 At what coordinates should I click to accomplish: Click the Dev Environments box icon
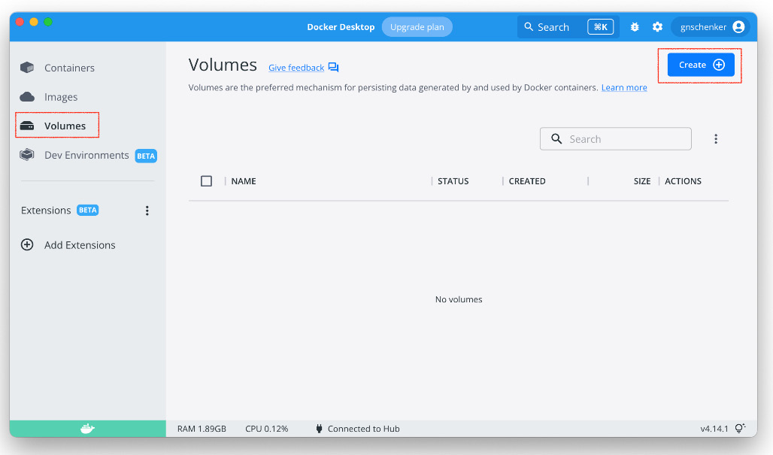point(27,155)
